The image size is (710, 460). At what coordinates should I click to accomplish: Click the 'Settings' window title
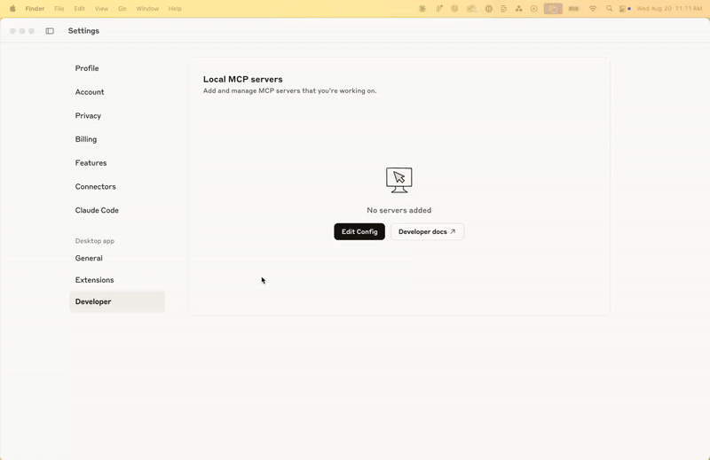coord(83,31)
